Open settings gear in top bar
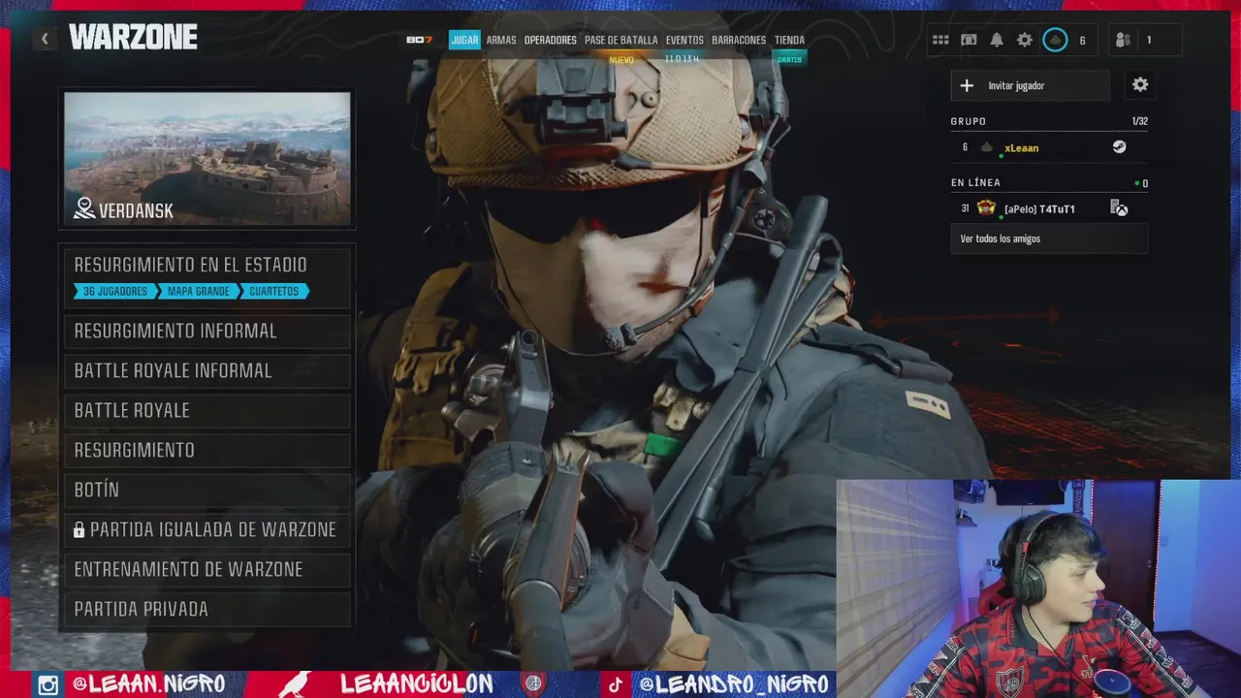The image size is (1241, 698). click(1025, 40)
